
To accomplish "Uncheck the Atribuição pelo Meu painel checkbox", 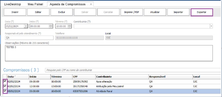I will 5,86.
